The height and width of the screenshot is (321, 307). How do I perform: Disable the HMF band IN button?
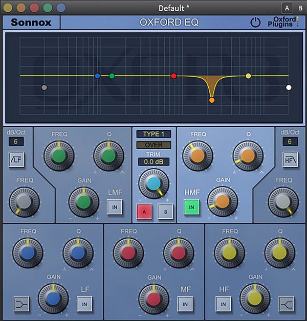point(191,207)
